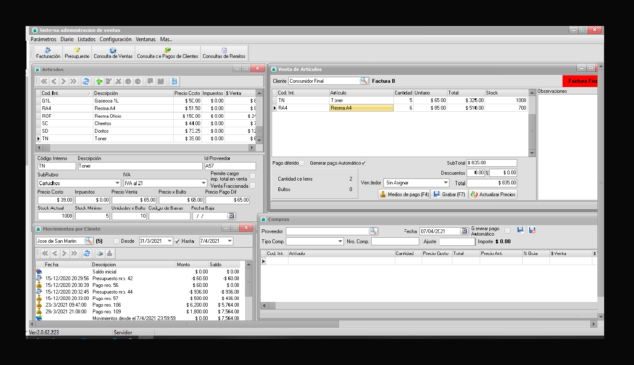This screenshot has height=365, width=634.
Task: Tick the Venta Fraccionada checkbox
Action: [x=253, y=186]
